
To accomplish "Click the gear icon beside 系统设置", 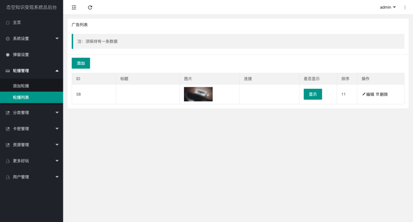I will [8, 39].
